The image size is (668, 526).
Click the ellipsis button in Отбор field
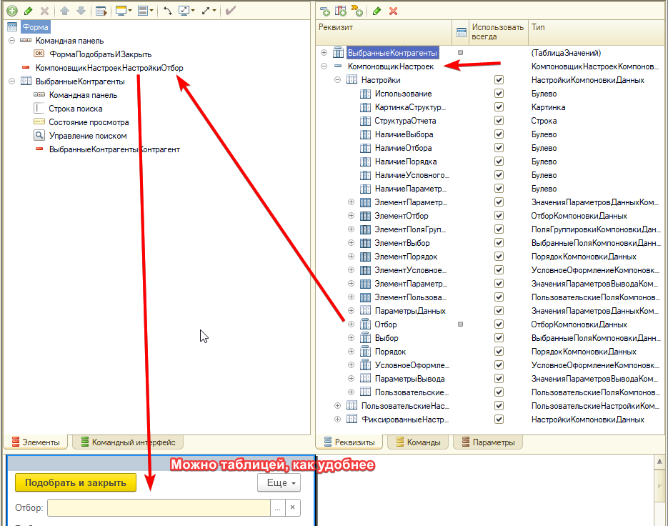point(277,508)
